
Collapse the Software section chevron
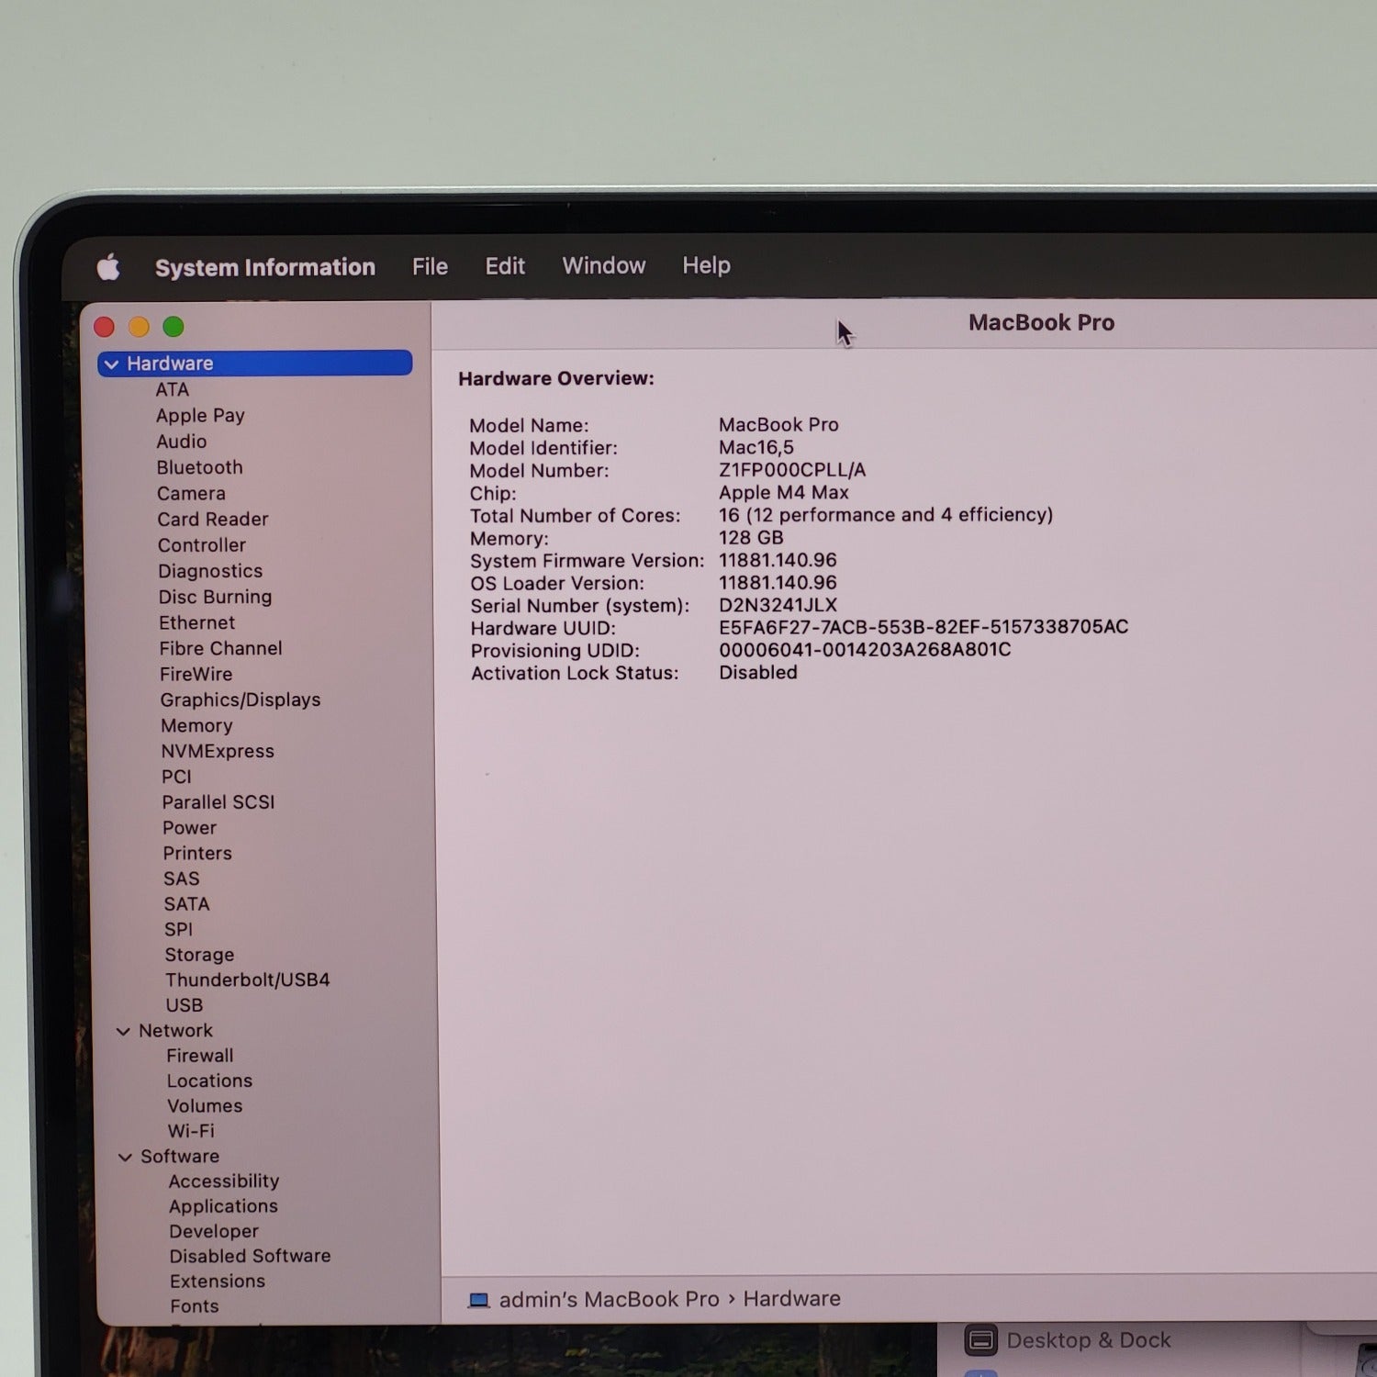pos(125,1158)
